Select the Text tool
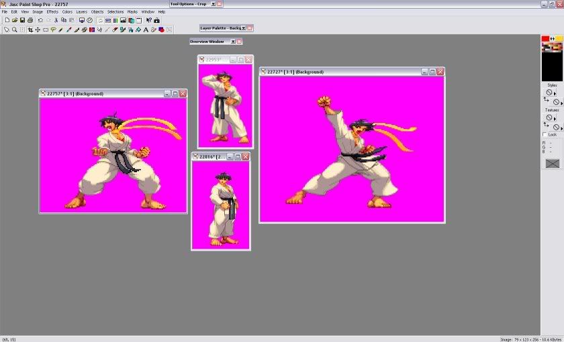This screenshot has height=342, width=564. [146, 30]
